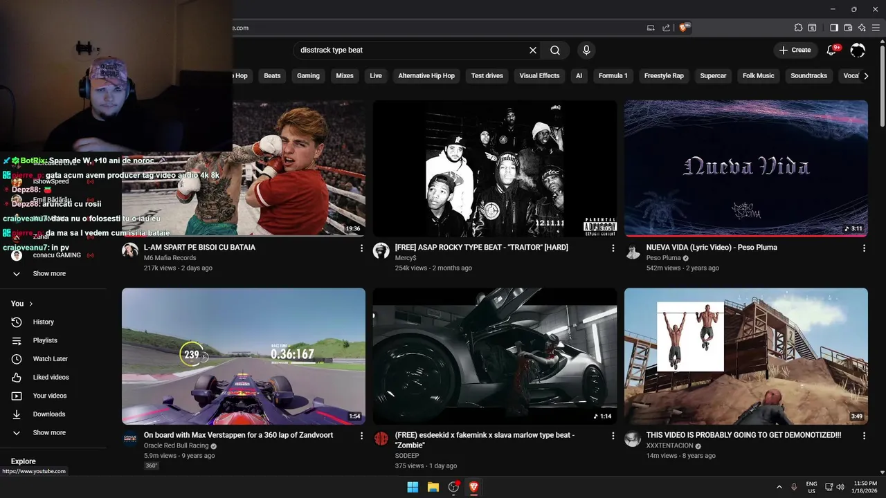Viewport: 886px width, 498px height.
Task: Open system volume tray icon
Action: click(840, 487)
